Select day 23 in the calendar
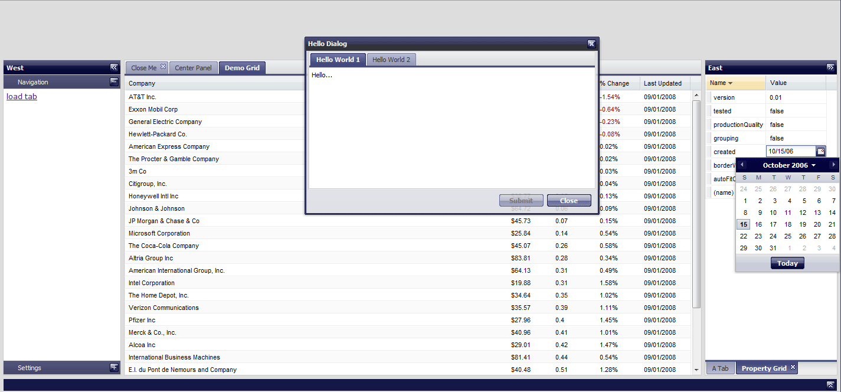Viewport: 841px width, 392px height. pyautogui.click(x=758, y=236)
